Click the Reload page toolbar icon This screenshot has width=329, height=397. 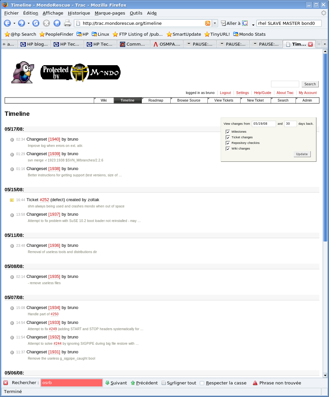coord(36,23)
